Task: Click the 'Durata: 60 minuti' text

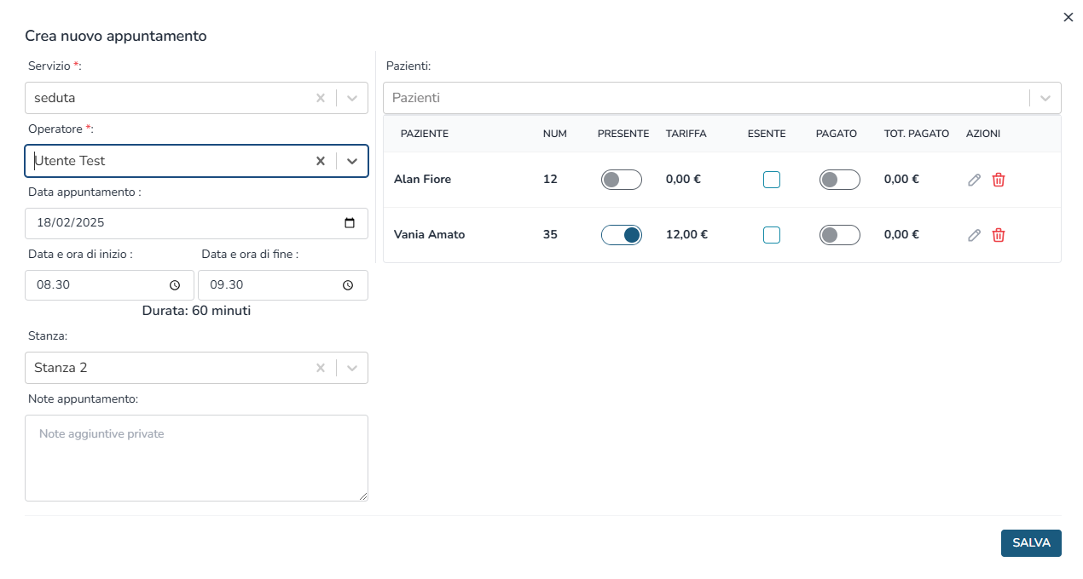Action: (196, 311)
